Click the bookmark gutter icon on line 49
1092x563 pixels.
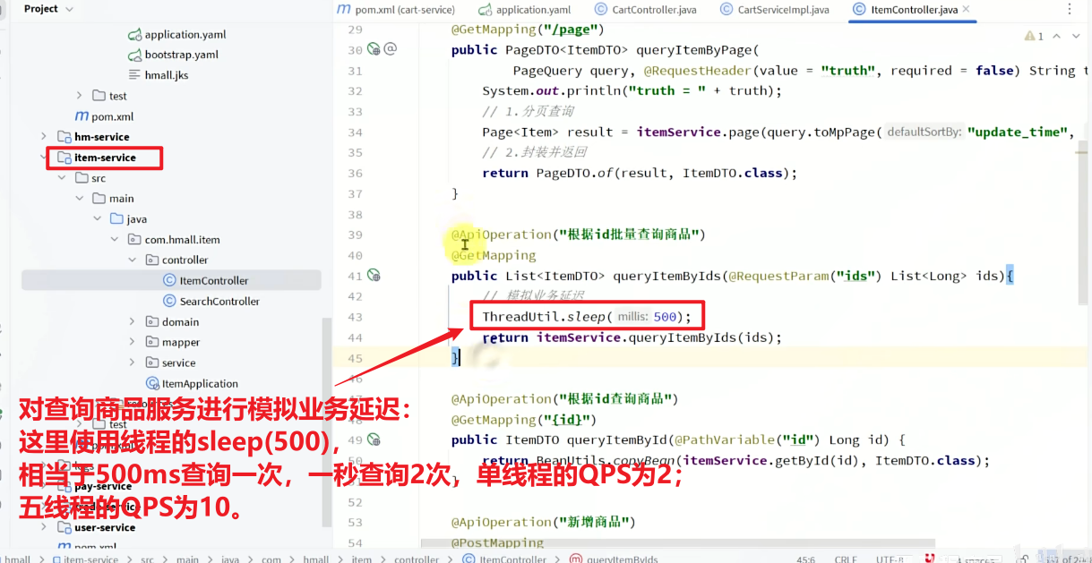point(374,439)
